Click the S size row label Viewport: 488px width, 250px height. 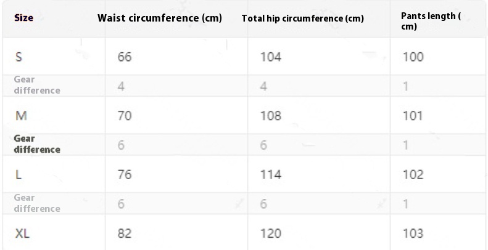(19, 57)
